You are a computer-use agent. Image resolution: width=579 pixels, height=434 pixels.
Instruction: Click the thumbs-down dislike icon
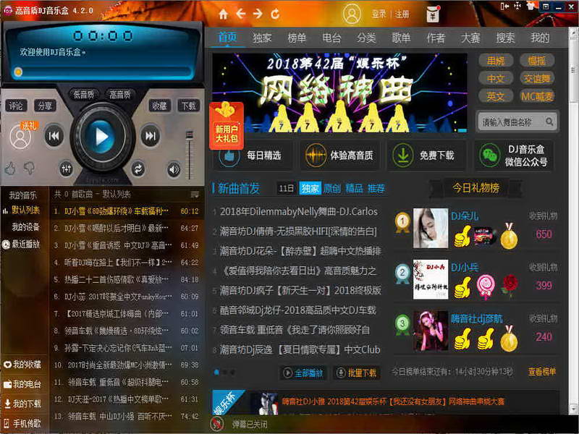point(29,169)
